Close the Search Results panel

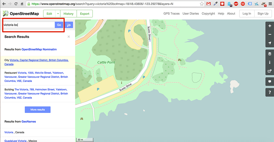(69, 36)
